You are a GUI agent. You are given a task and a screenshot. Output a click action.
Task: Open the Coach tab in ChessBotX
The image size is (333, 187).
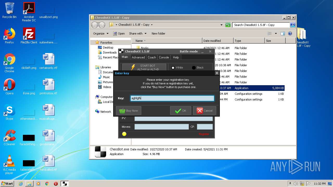[x=152, y=57]
